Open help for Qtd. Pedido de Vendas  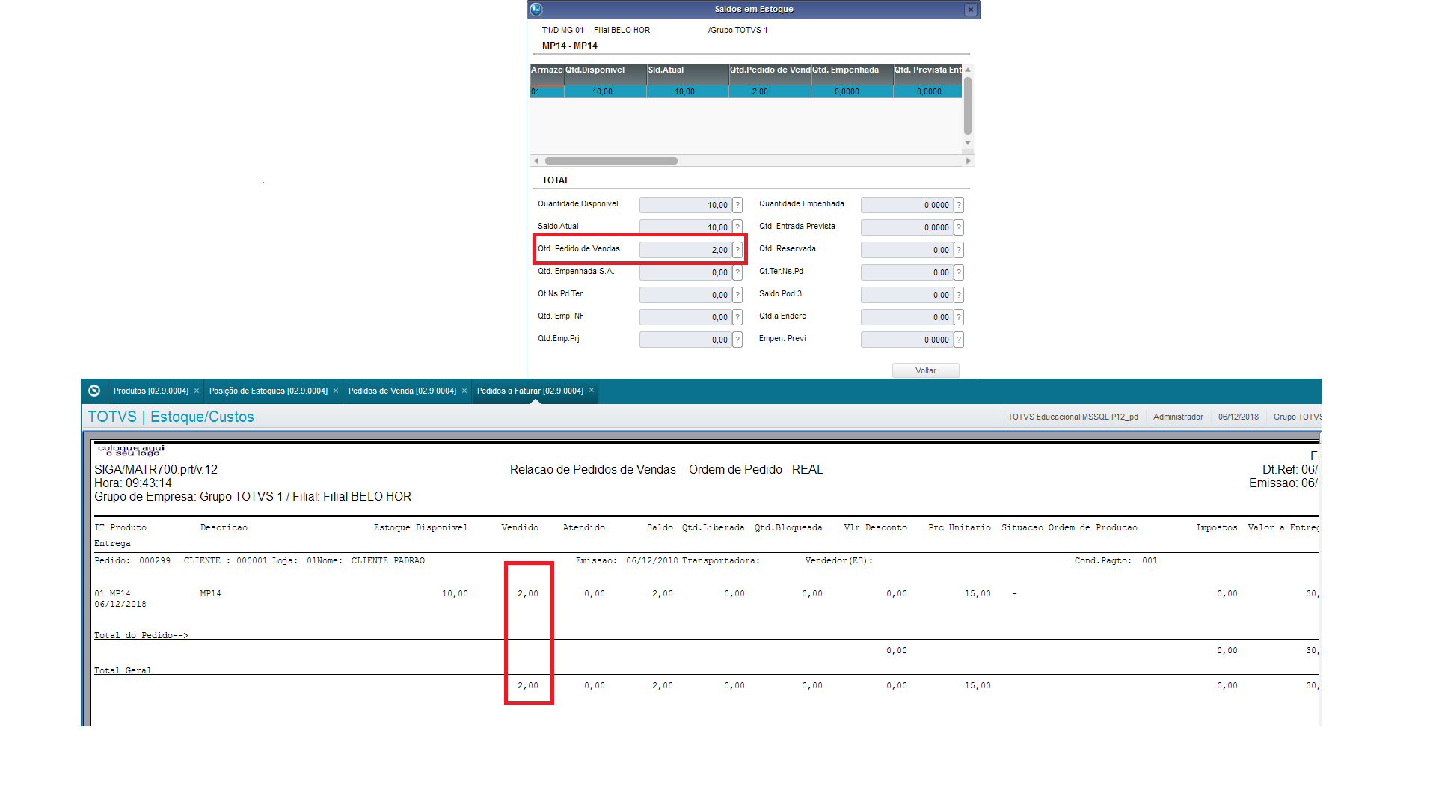pyautogui.click(x=737, y=250)
